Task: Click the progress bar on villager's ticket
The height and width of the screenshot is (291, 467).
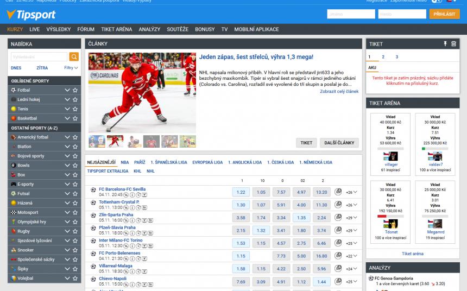Action: tap(390, 148)
